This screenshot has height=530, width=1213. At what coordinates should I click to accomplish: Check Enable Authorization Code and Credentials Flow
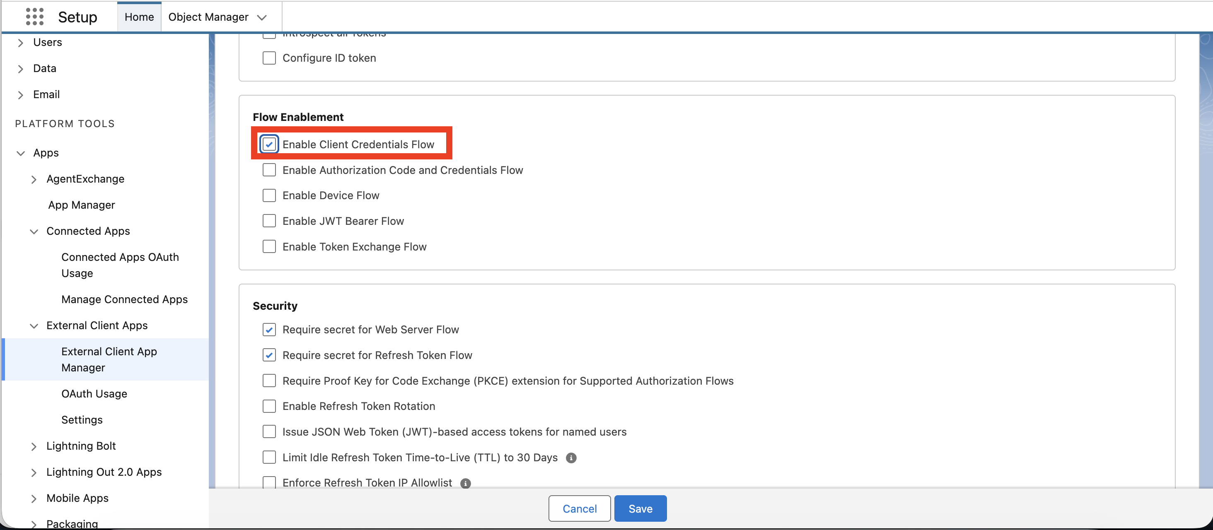pyautogui.click(x=269, y=170)
